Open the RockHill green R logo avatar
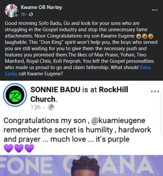 click(15, 95)
